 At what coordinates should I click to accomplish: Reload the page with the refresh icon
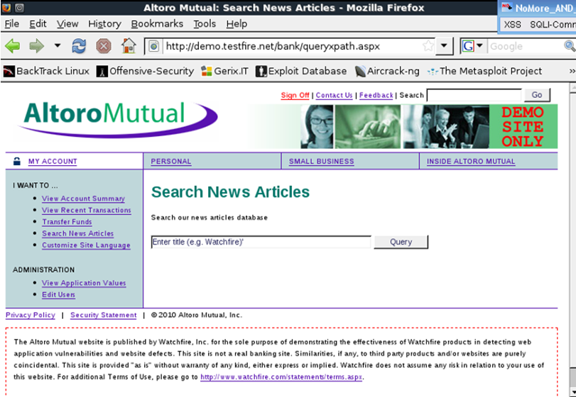(79, 46)
